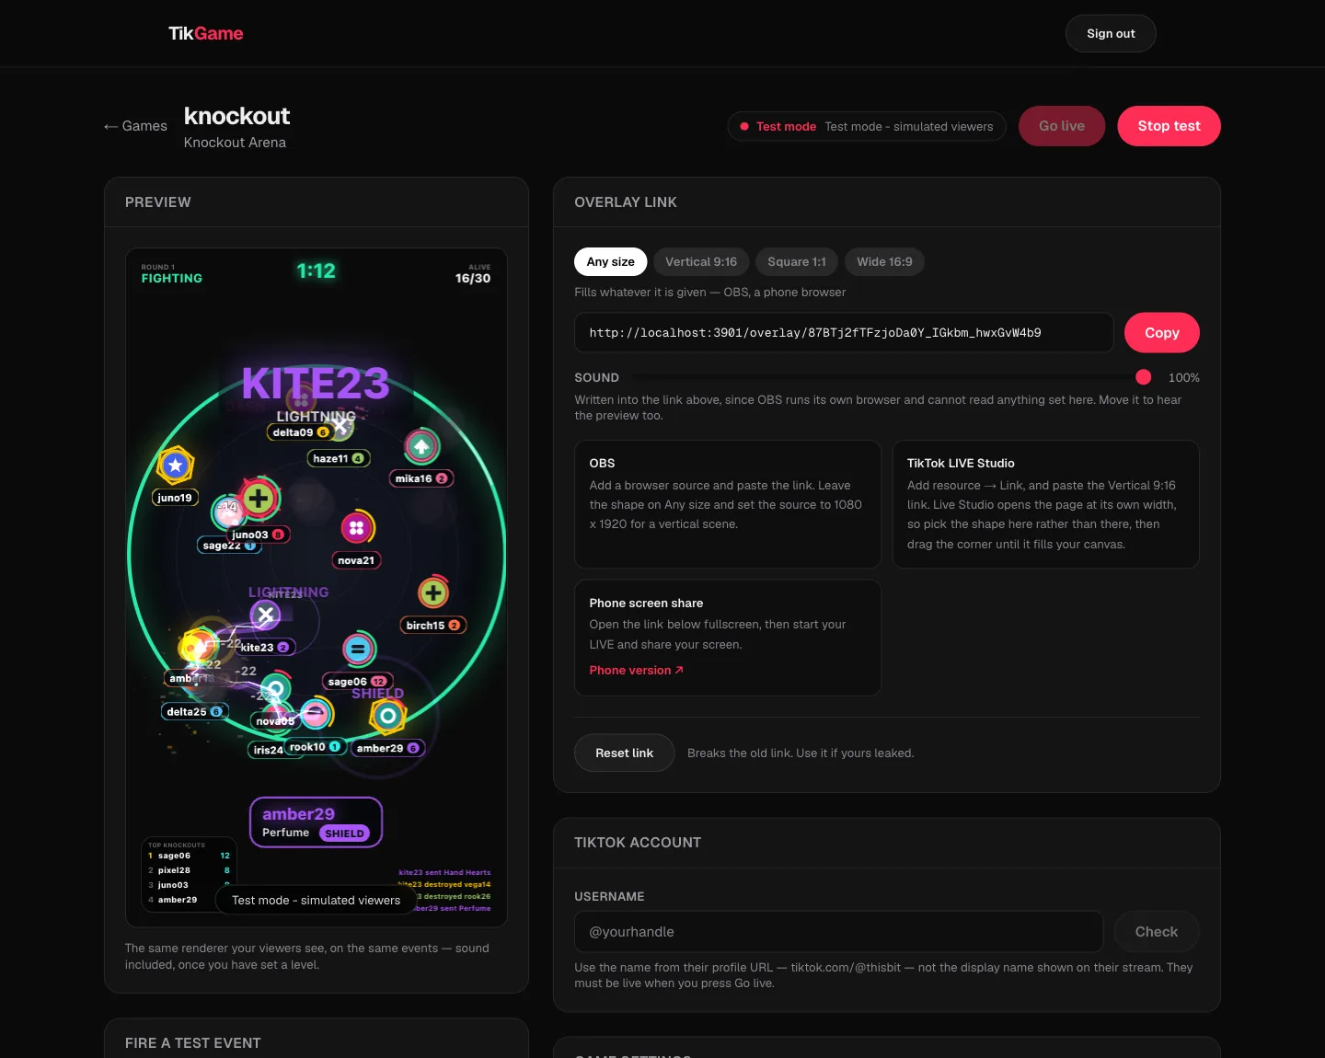Click sage06's blue equals-sign avatar
The image size is (1325, 1058).
click(358, 650)
